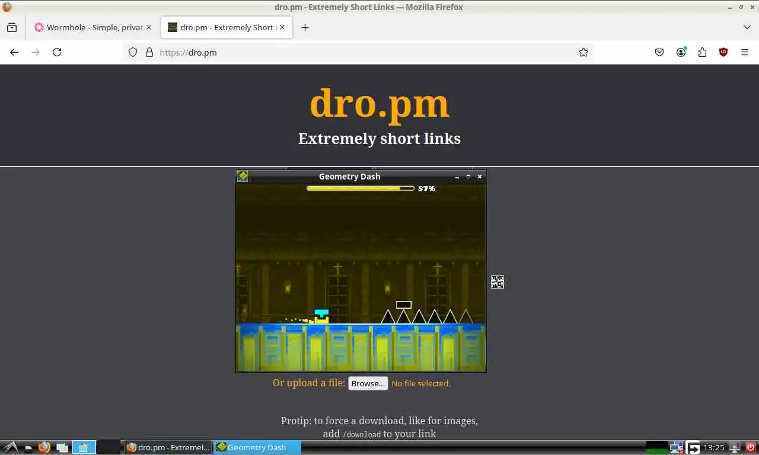Click the taskbar icon left of Firefox launcher
This screenshot has height=455, width=759.
tap(28, 448)
